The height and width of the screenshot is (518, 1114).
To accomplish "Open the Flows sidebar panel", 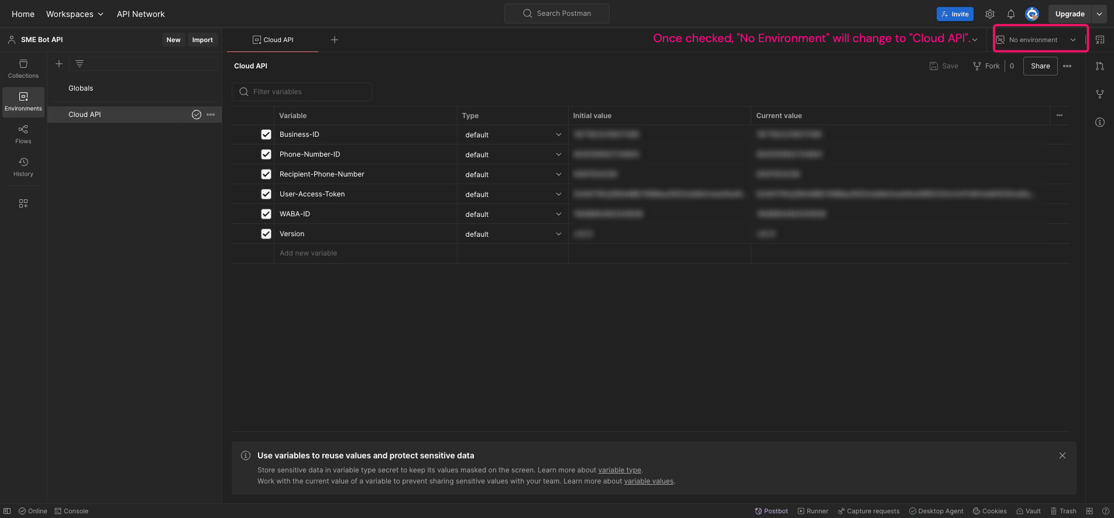I will 23,134.
